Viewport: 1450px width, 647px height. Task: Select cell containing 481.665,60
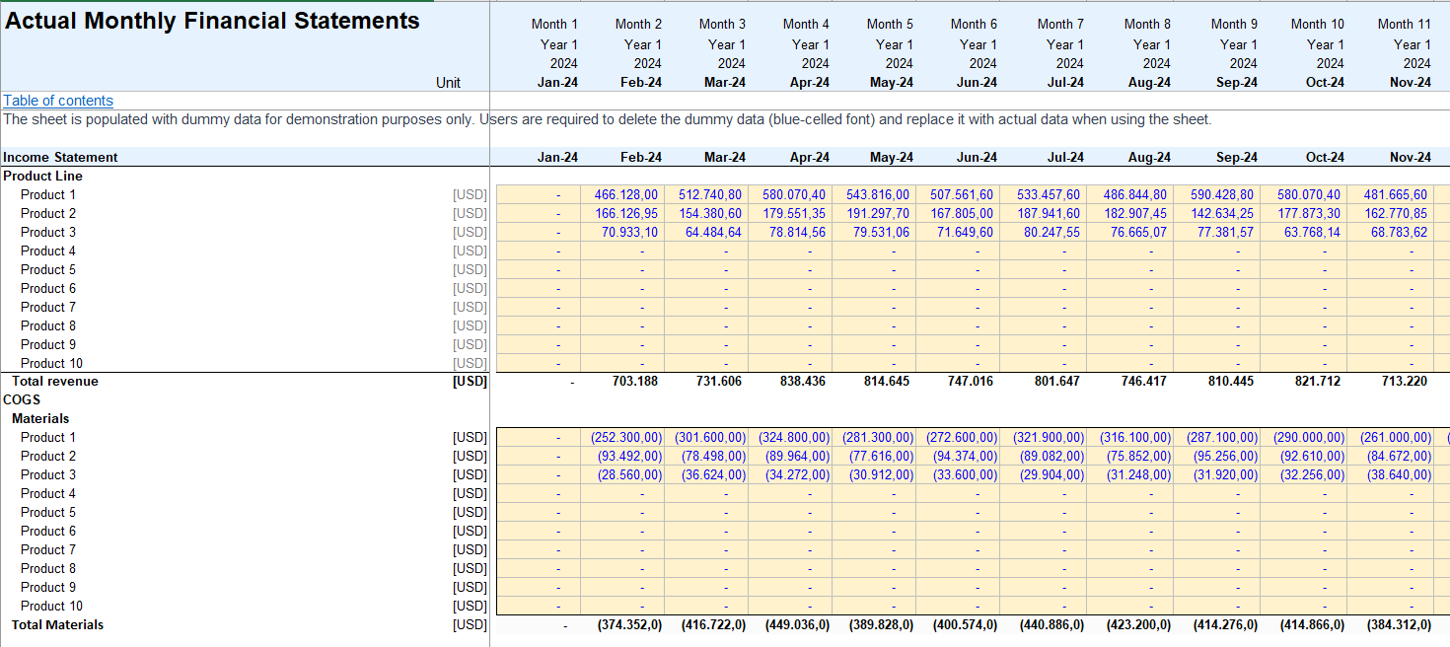pyautogui.click(x=1390, y=194)
